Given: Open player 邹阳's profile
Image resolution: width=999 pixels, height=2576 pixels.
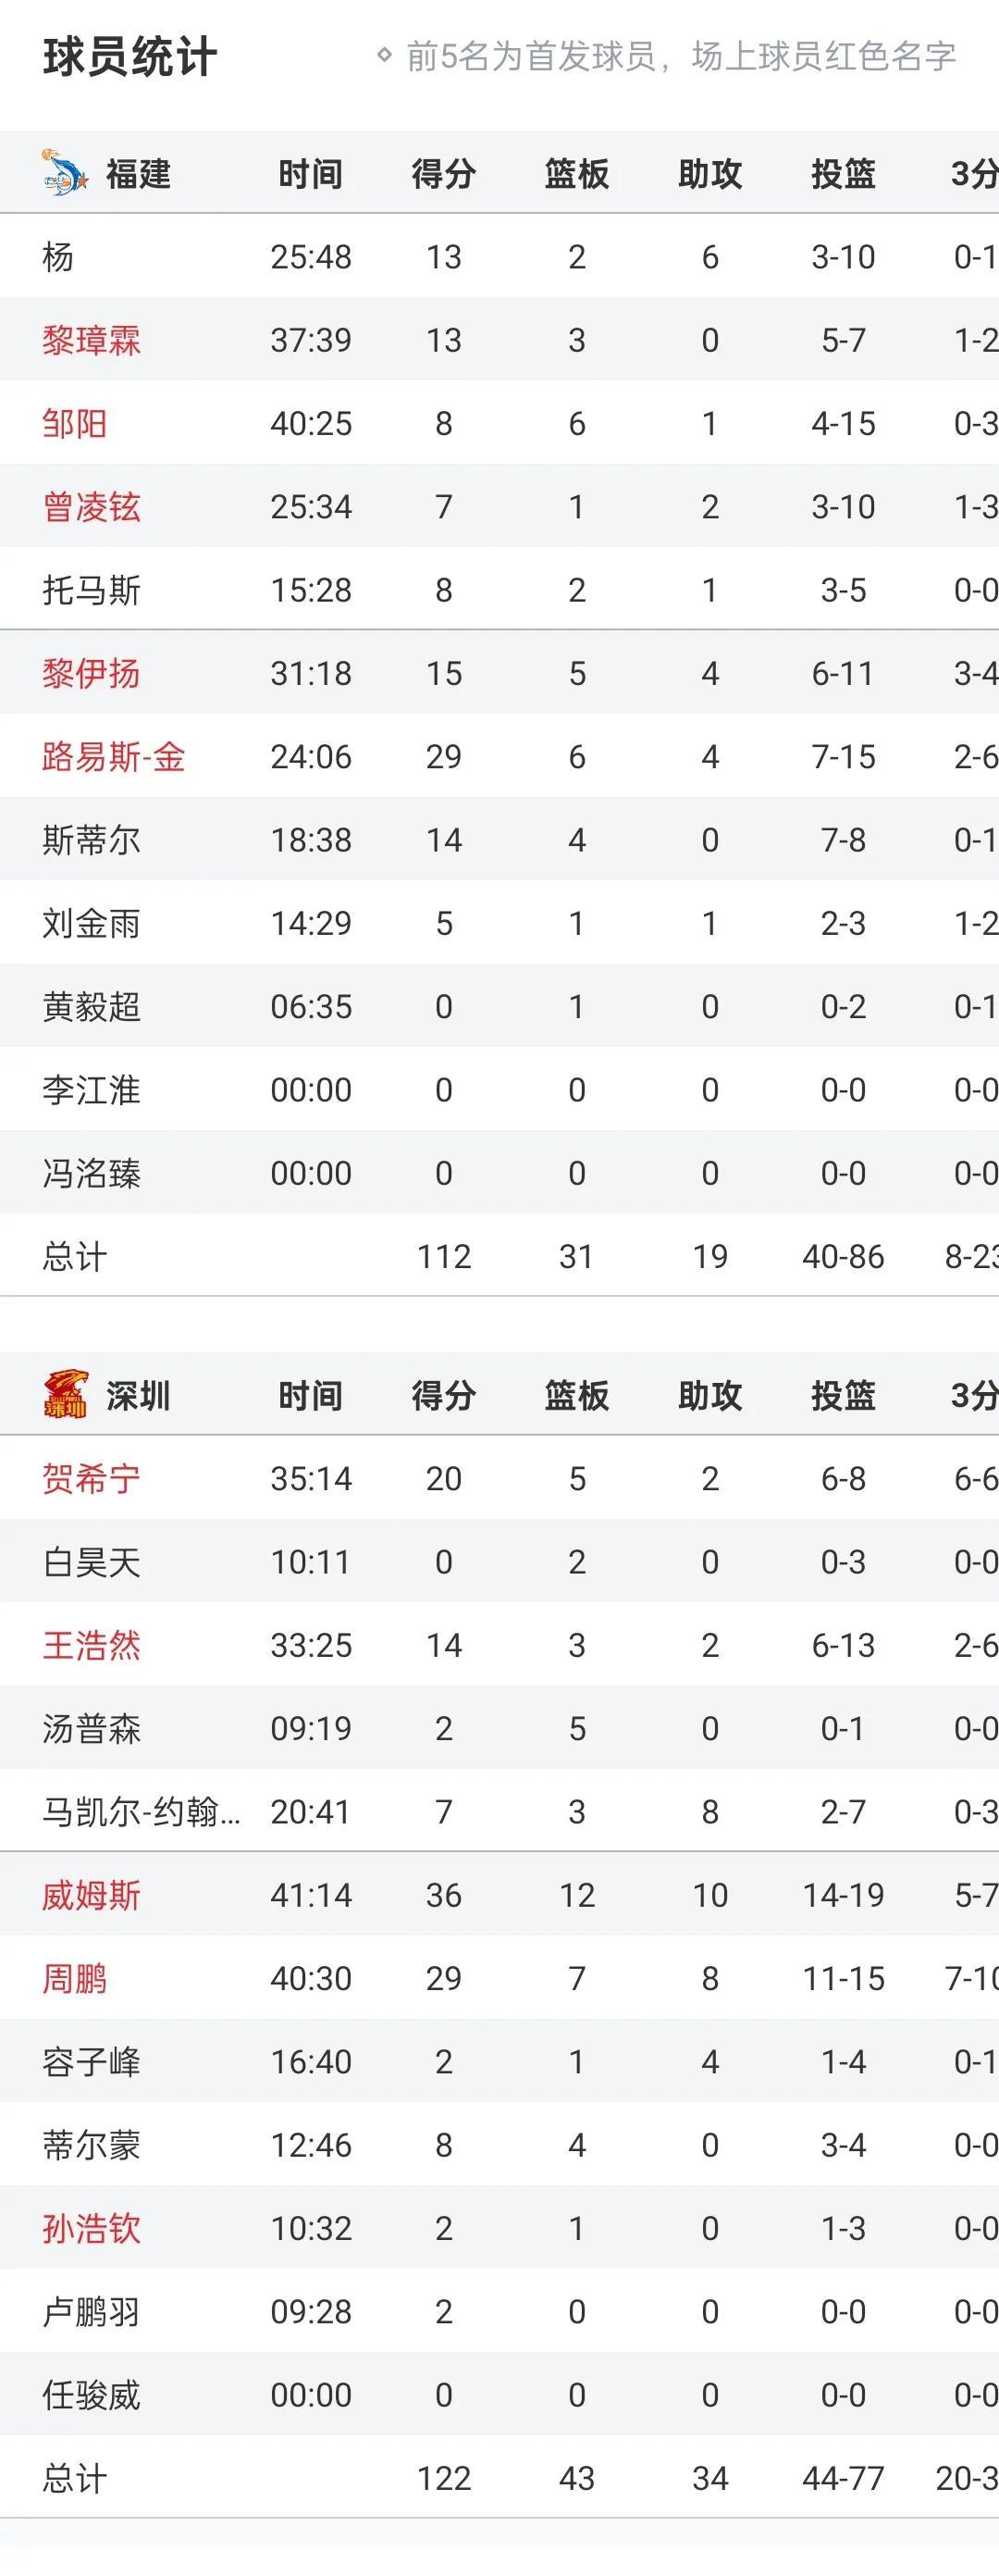Looking at the screenshot, I should [74, 424].
